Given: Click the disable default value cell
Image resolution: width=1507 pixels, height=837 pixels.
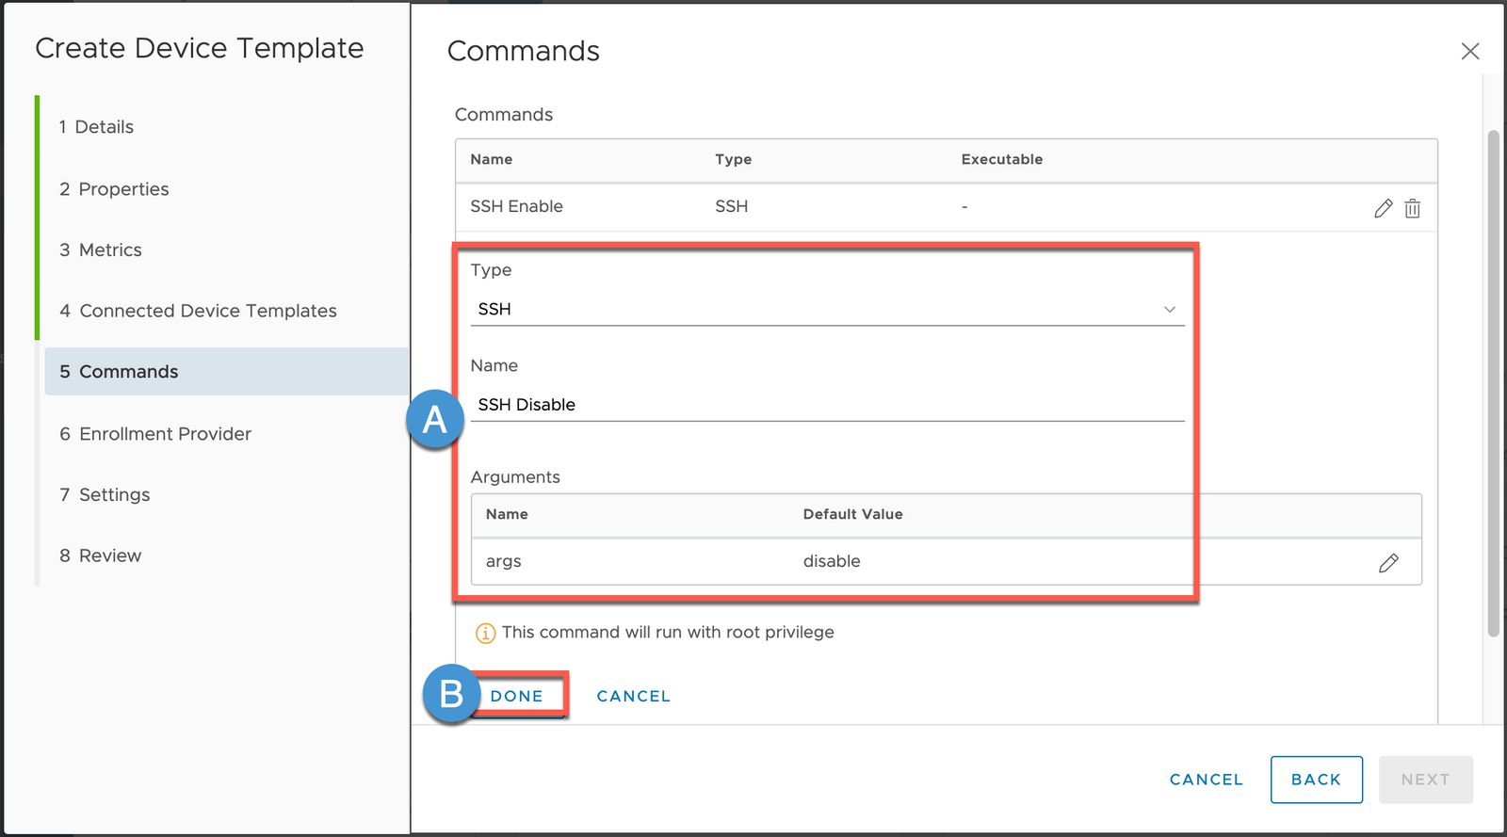Looking at the screenshot, I should click(832, 561).
